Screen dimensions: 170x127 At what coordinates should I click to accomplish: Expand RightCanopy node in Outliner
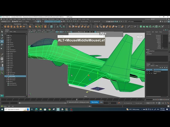[x=7, y=73]
